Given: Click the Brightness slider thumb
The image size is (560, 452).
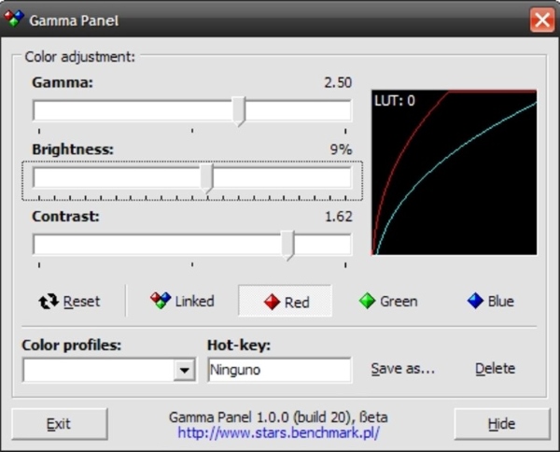Looking at the screenshot, I should (x=207, y=177).
